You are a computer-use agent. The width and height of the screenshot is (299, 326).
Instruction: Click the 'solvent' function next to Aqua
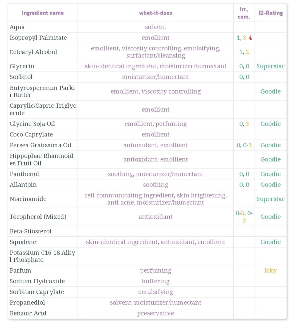[156, 27]
